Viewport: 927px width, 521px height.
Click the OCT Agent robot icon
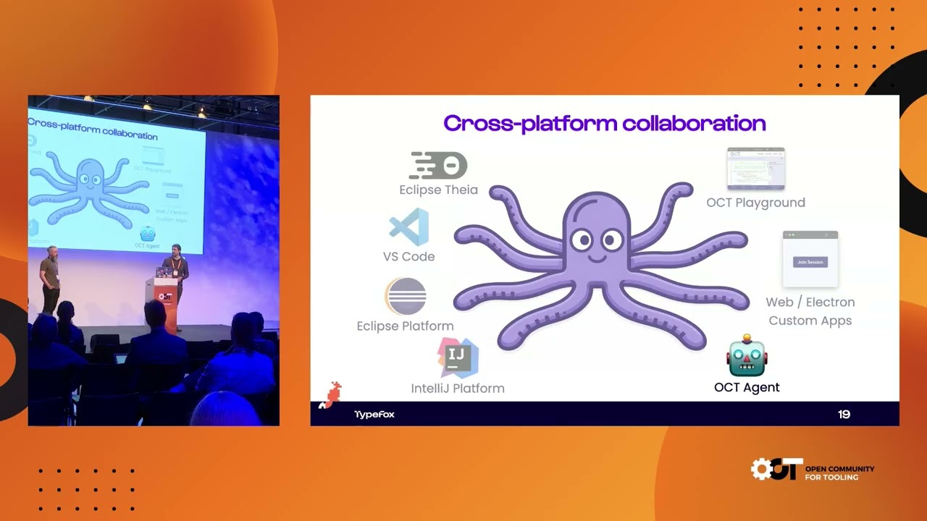point(747,355)
